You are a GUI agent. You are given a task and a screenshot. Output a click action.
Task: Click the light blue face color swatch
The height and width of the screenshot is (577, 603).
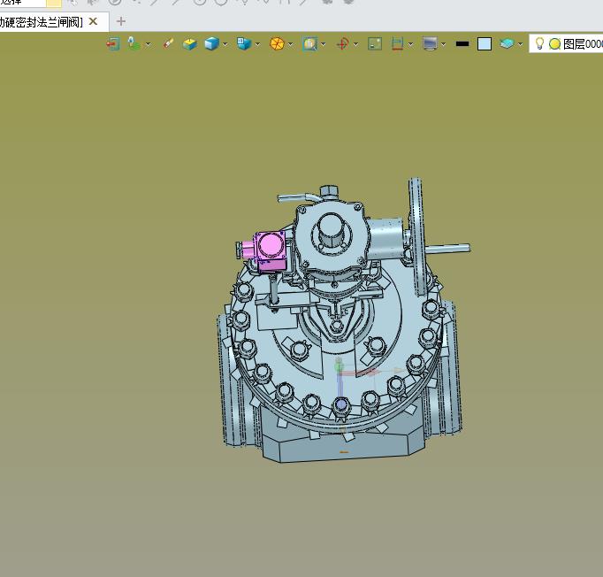485,44
